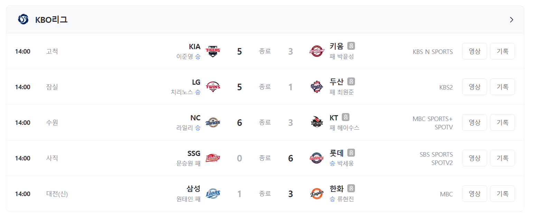Click the KT Wiz team logo
535x222 pixels.
point(317,123)
